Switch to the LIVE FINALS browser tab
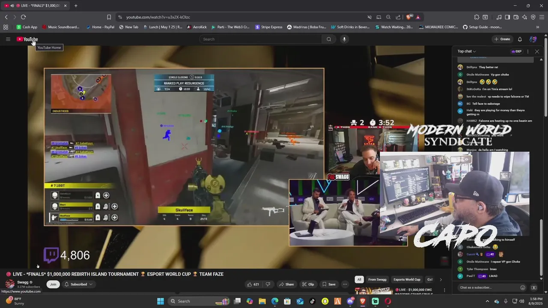Screen dimensions: 548x308 click(x=36, y=6)
